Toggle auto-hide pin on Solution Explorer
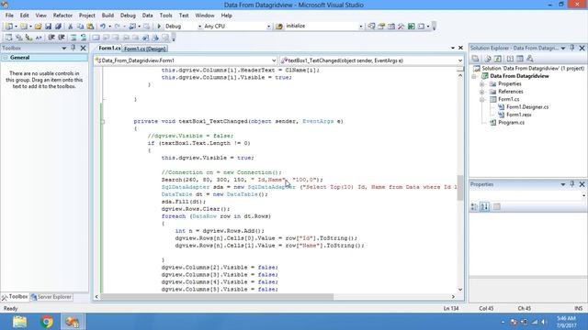 pos(572,48)
